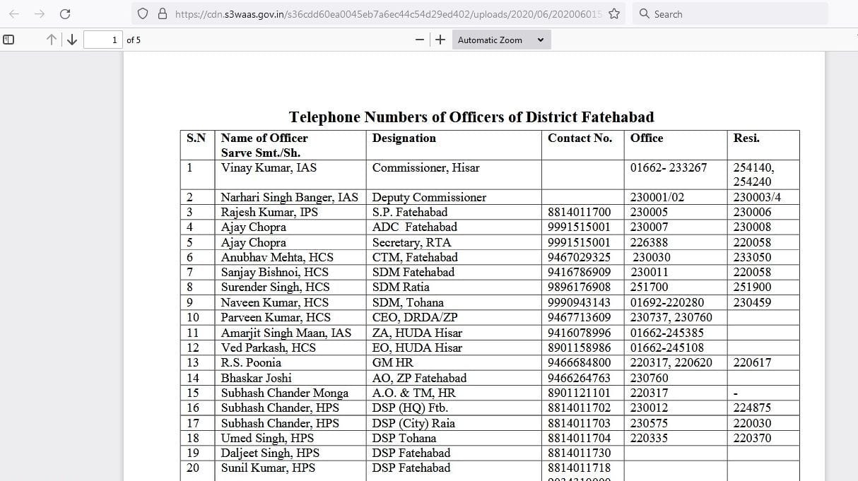858x481 pixels.
Task: Click residence number 230003/4
Action: coord(757,197)
